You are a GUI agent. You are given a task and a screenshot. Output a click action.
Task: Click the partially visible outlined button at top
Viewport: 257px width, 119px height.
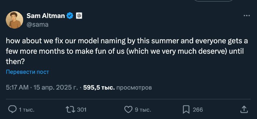pyautogui.click(x=214, y=1)
